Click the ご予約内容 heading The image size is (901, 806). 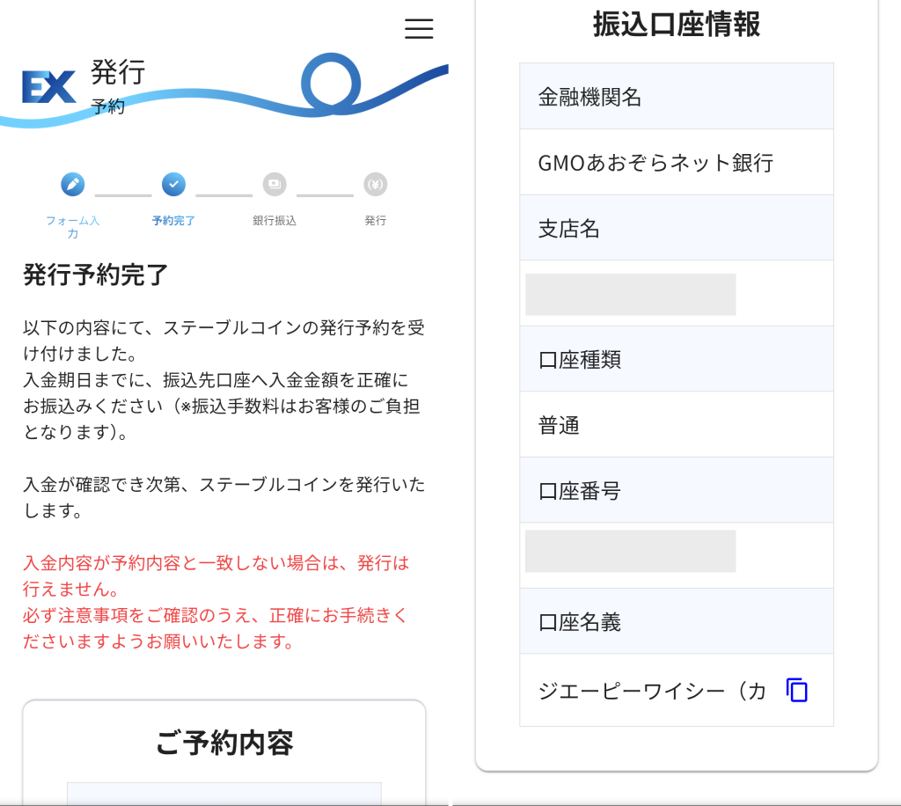tap(225, 744)
